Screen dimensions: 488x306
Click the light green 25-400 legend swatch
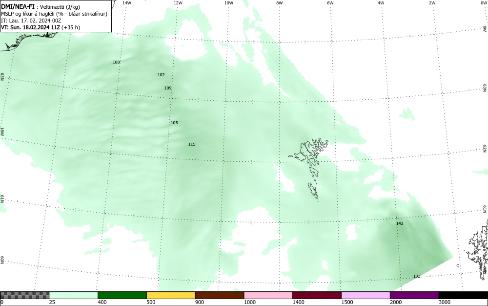[74, 295]
